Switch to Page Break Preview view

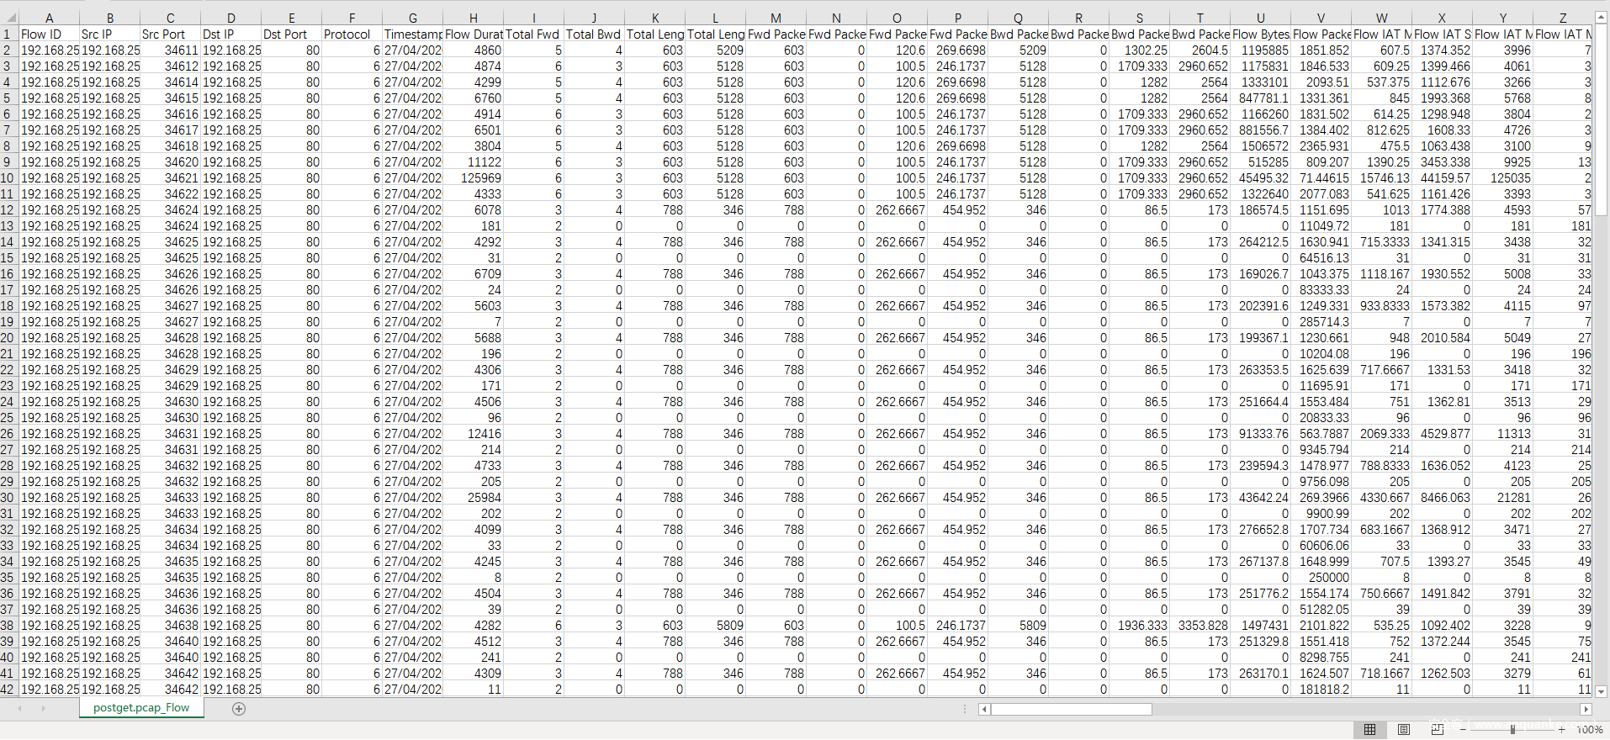(1437, 729)
